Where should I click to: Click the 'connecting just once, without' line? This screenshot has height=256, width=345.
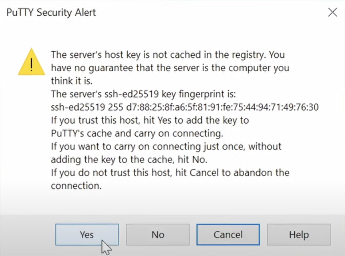coord(166,147)
